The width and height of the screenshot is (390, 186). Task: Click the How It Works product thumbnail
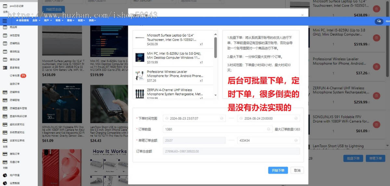click(110, 168)
